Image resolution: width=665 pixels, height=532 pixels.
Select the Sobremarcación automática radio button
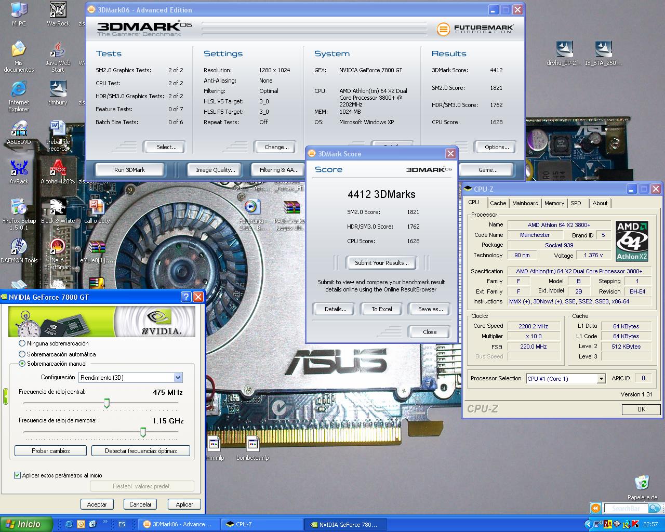tap(22, 354)
